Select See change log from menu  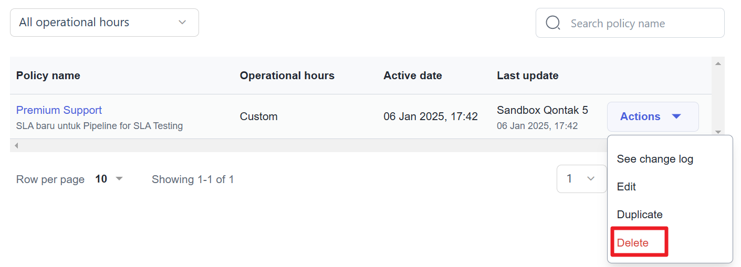pos(655,159)
